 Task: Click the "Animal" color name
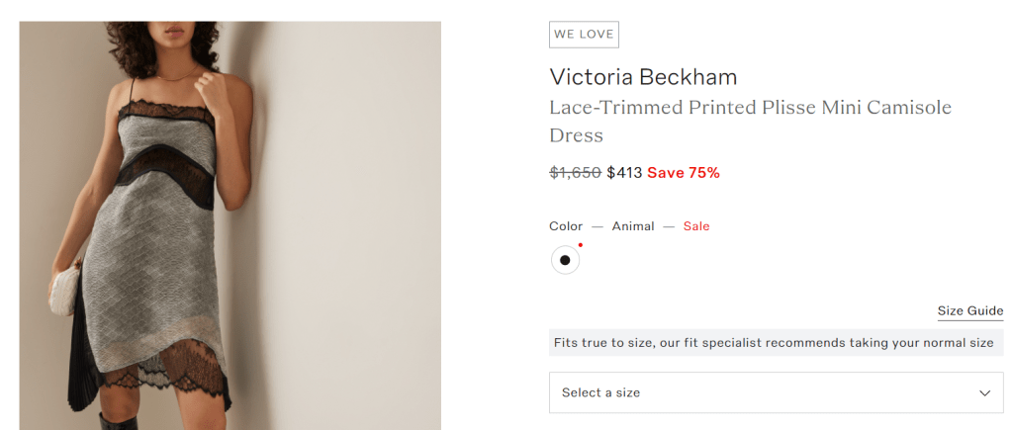633,226
